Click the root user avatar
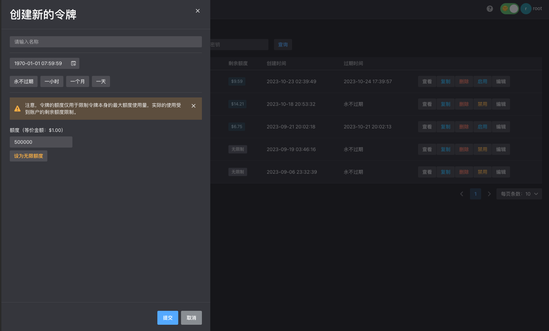The image size is (549, 331). point(526,9)
